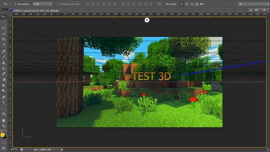Click the align horizontal centers icon
This screenshot has width=270, height=152.
pos(109,4)
